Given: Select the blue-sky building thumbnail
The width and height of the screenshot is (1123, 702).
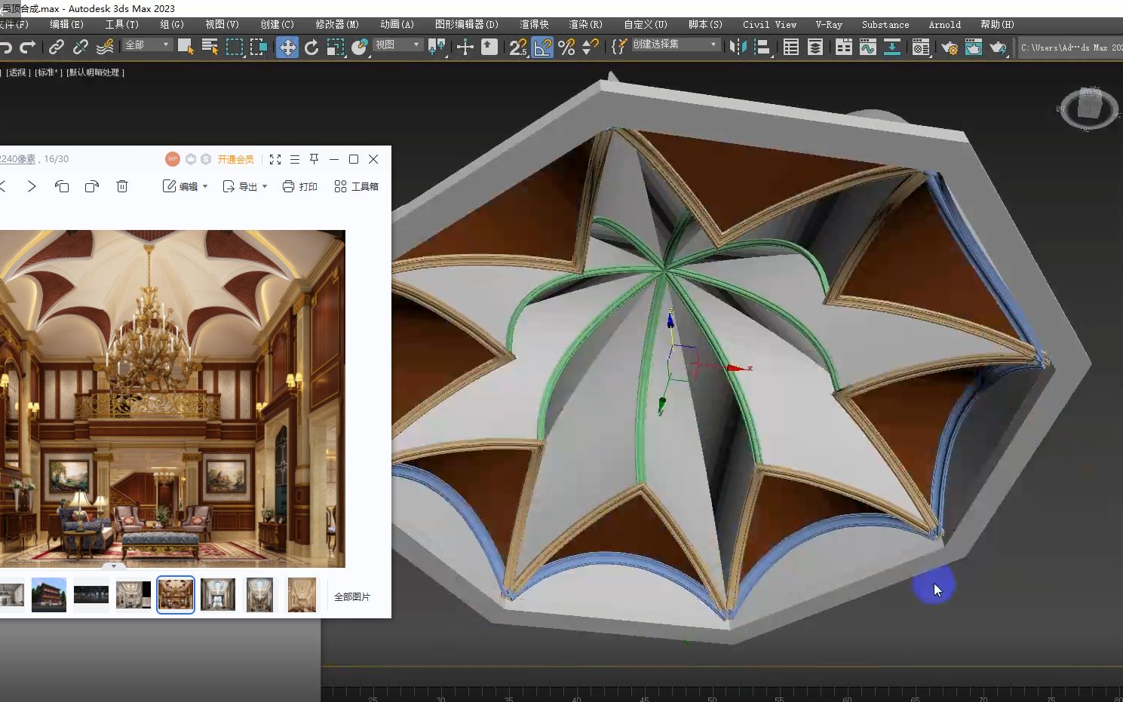Looking at the screenshot, I should point(49,595).
